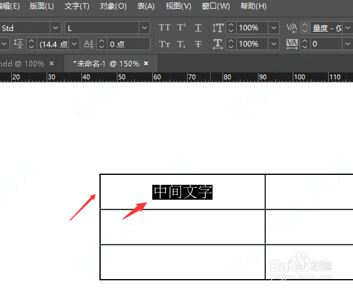Click the selected text 中间文字
This screenshot has height=289, width=353.
pos(182,192)
